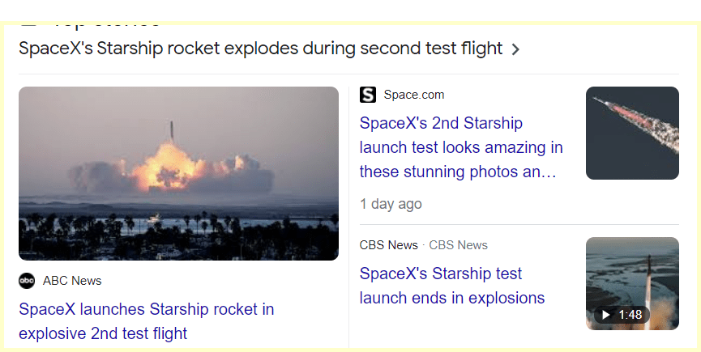Click the "ABC News" source name
This screenshot has height=352, width=701.
click(72, 281)
